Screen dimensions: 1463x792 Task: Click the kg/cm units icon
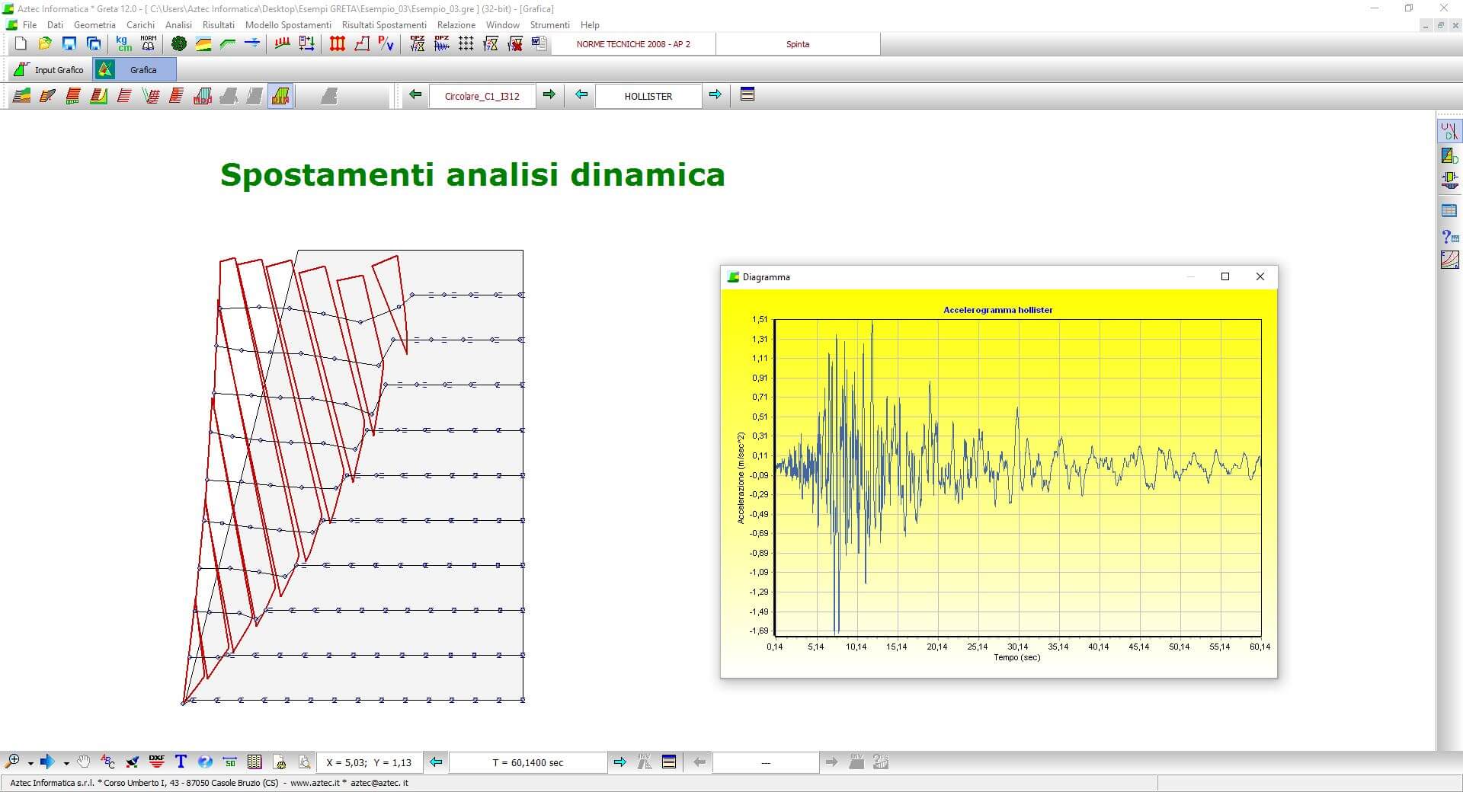pyautogui.click(x=123, y=44)
